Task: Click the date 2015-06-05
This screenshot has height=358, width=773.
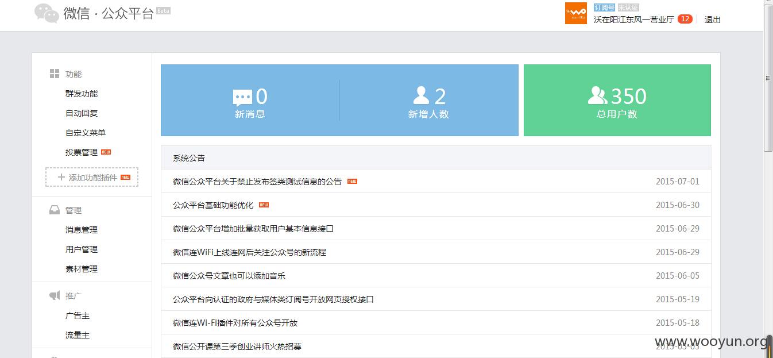Action: coord(678,276)
